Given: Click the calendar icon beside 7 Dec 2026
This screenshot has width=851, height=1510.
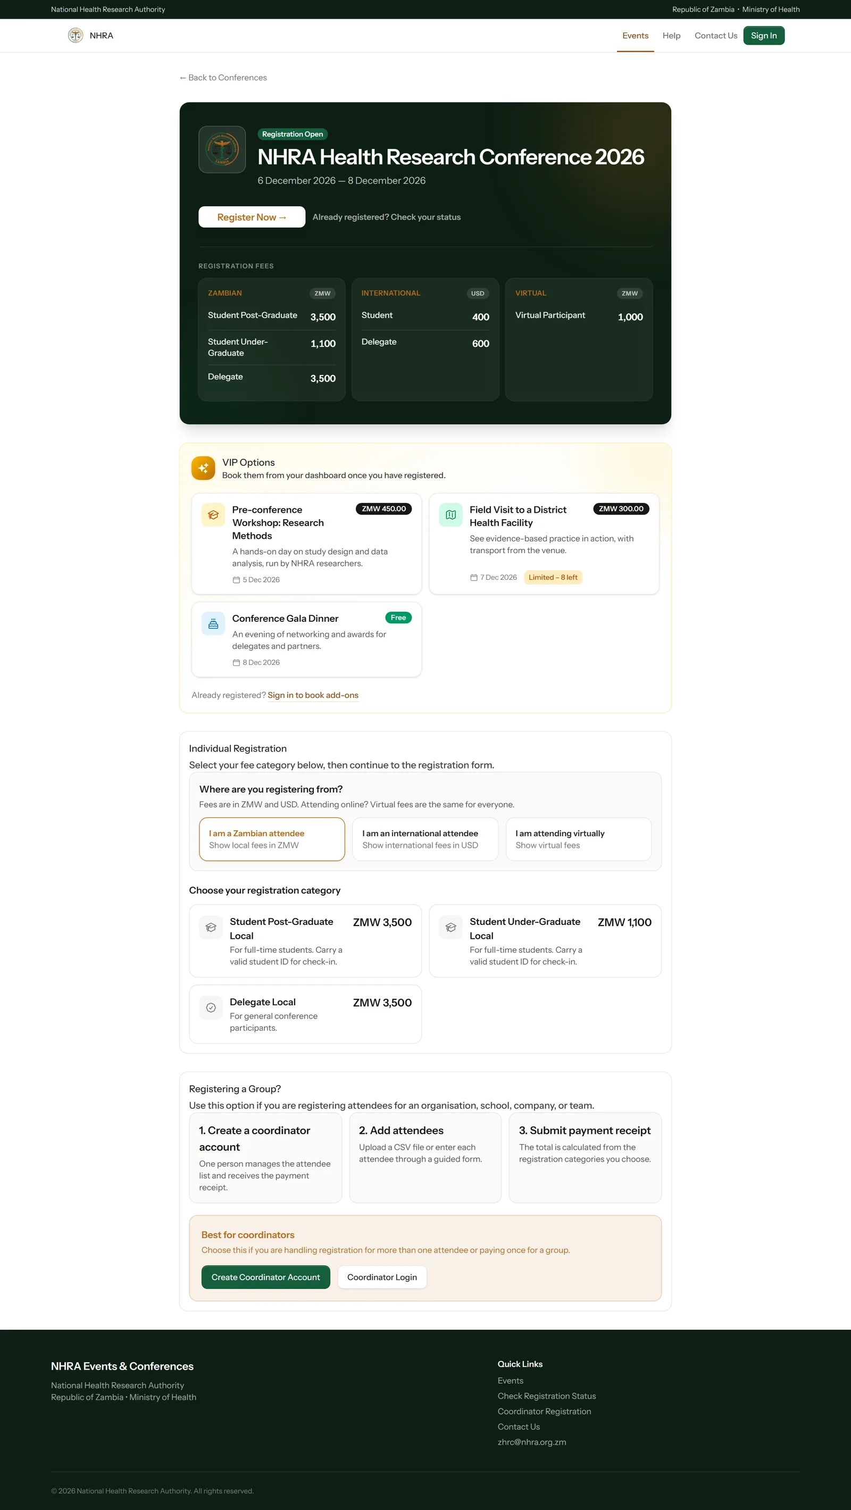Looking at the screenshot, I should 473,578.
